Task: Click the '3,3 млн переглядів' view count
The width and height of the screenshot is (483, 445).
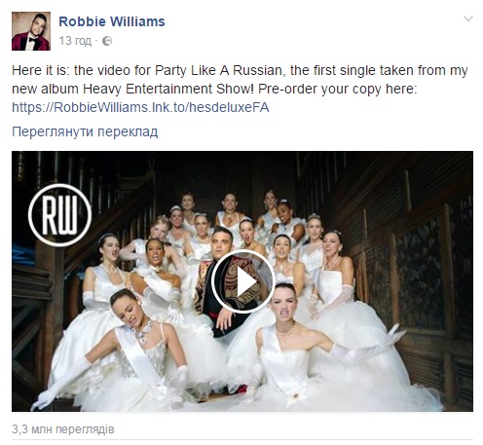Action: [63, 429]
